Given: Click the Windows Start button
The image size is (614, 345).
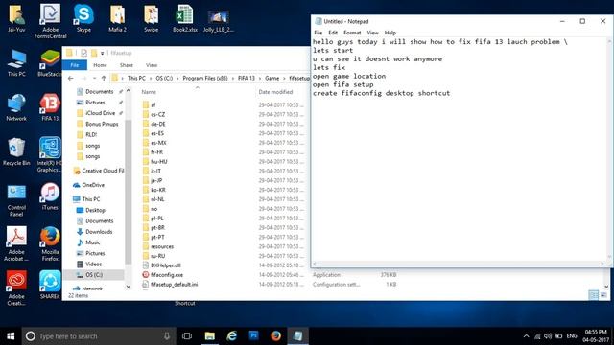Looking at the screenshot, I should tap(11, 336).
